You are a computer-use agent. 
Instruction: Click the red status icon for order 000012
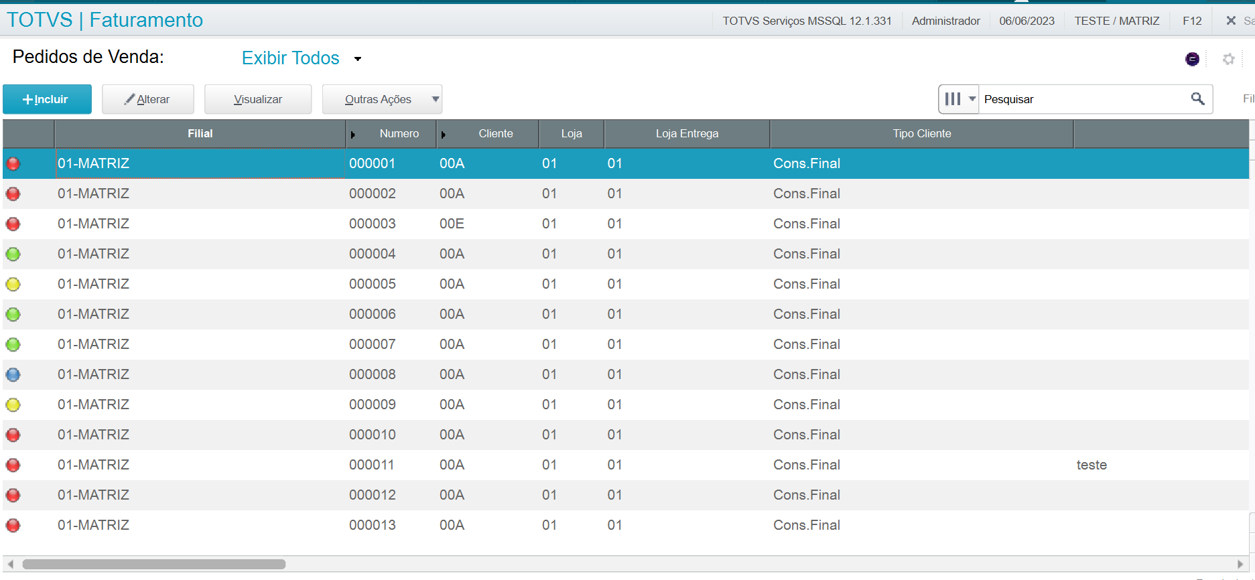[x=13, y=495]
